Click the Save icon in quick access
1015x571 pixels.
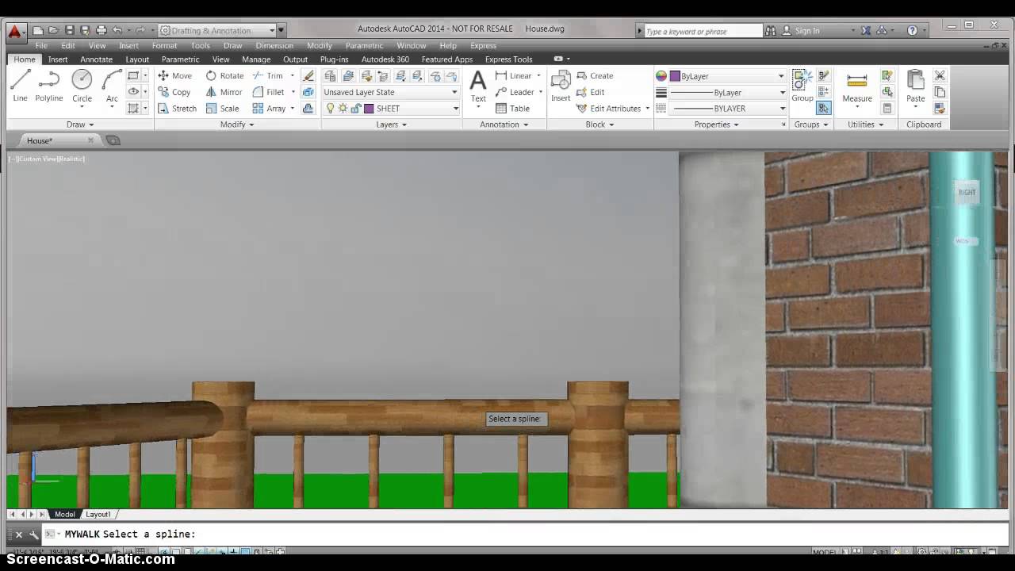click(x=69, y=30)
